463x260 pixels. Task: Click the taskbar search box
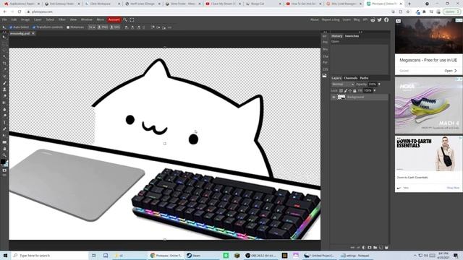(x=50, y=256)
